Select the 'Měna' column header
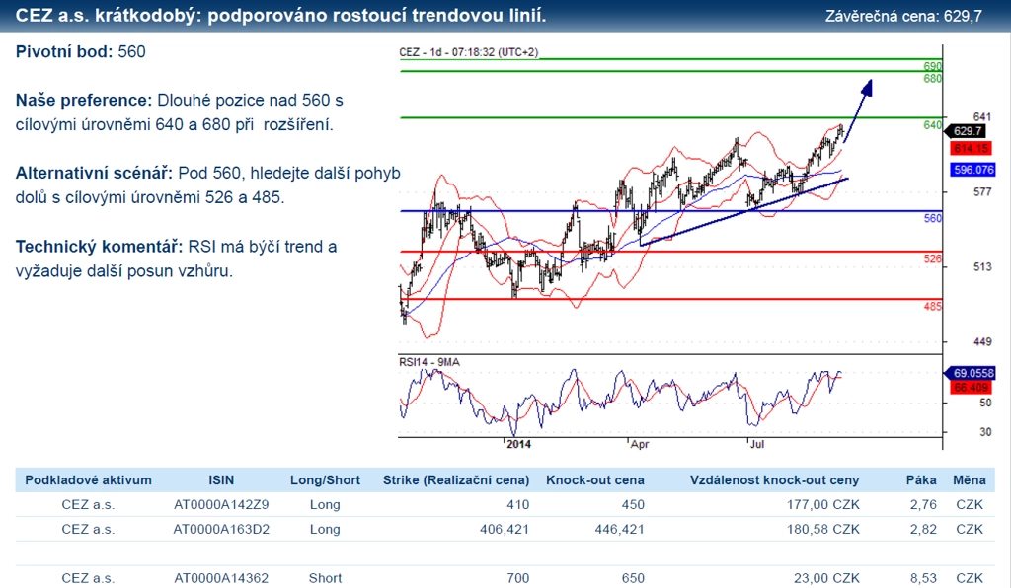 coord(970,479)
